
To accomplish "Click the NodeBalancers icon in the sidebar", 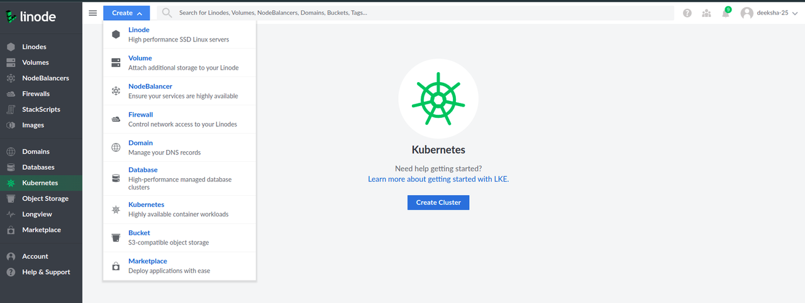I will point(11,78).
